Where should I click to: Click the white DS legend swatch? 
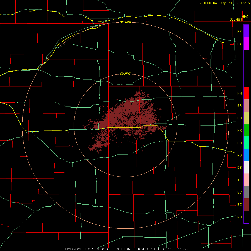246,167
